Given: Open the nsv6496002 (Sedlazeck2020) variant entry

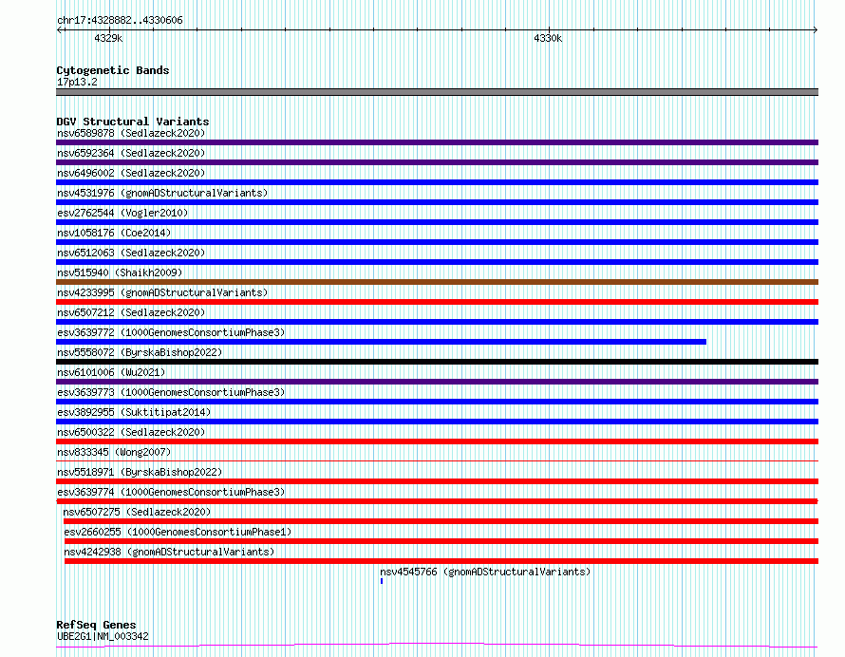Looking at the screenshot, I should pyautogui.click(x=131, y=173).
